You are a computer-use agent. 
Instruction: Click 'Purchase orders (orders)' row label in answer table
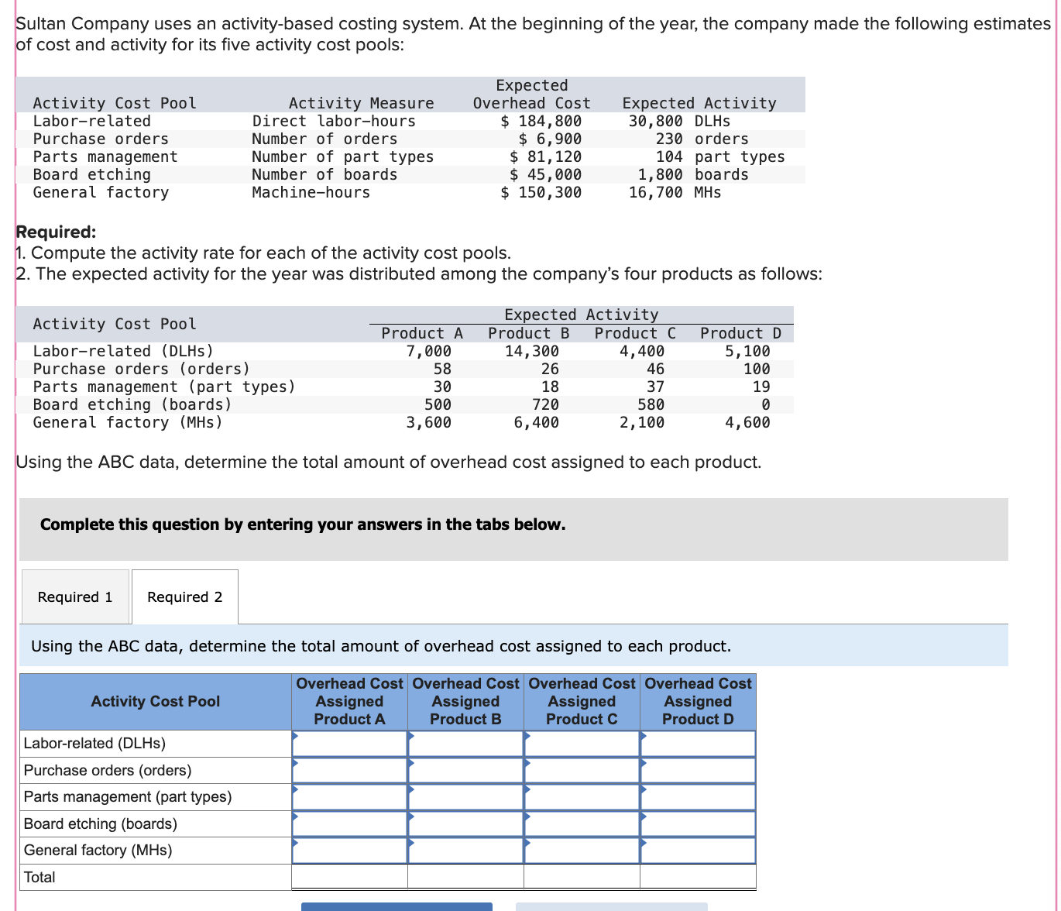pos(108,770)
